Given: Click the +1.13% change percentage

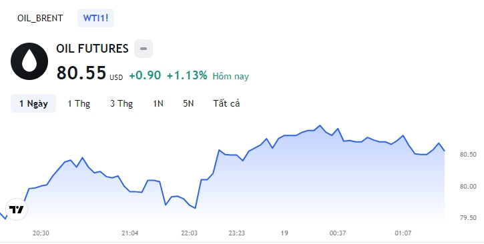Looking at the screenshot, I should pyautogui.click(x=187, y=75).
